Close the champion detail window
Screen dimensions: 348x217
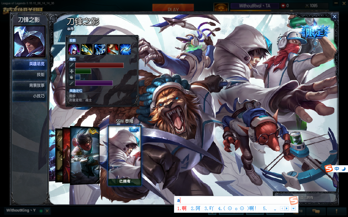[334, 17]
